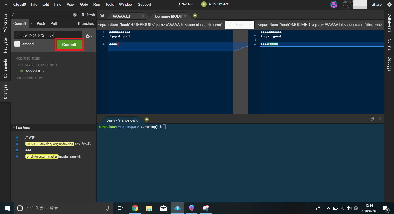Screen dimensions: 394x214
Task: Click the user avatar icon top right
Action: tap(333, 4)
